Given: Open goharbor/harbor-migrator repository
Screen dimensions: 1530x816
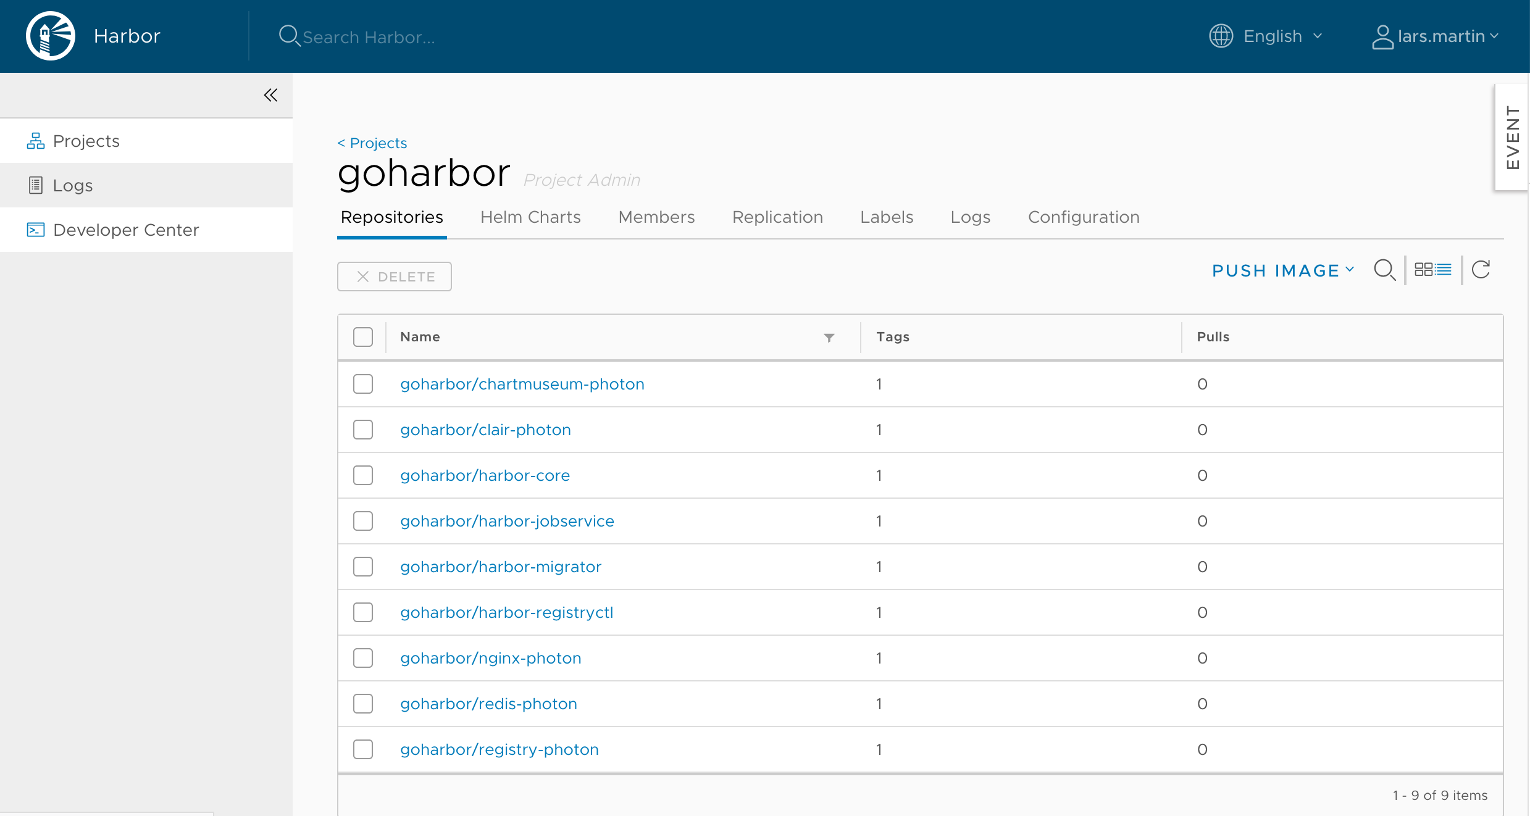Looking at the screenshot, I should coord(501,567).
